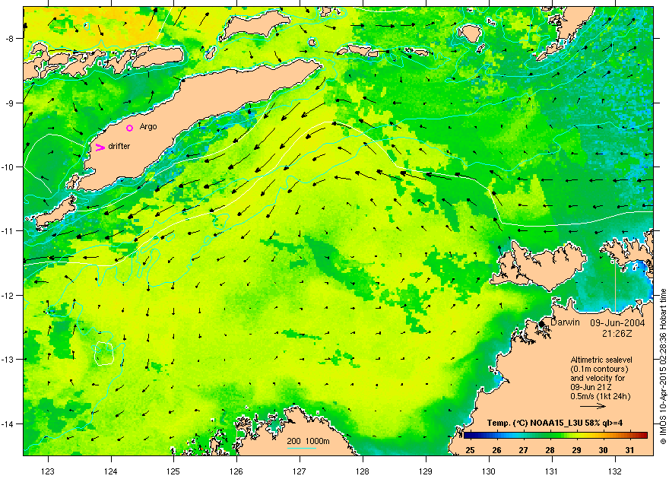
Task: Click the cyan depth contour sample line above the longitude axis
Action: pyautogui.click(x=302, y=448)
